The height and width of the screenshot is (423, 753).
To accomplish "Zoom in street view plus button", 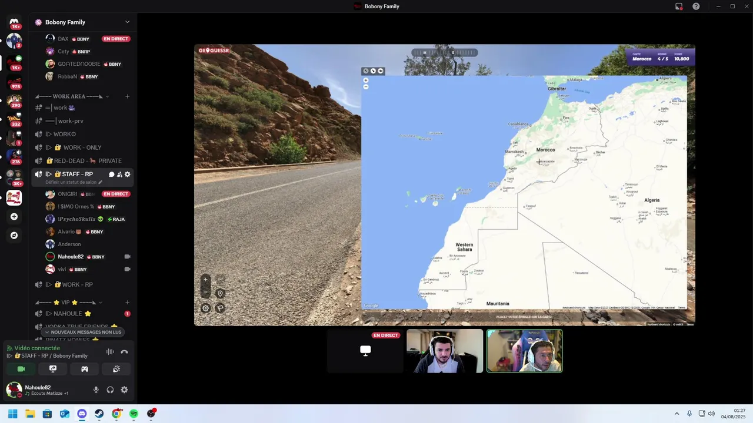I will click(x=205, y=280).
